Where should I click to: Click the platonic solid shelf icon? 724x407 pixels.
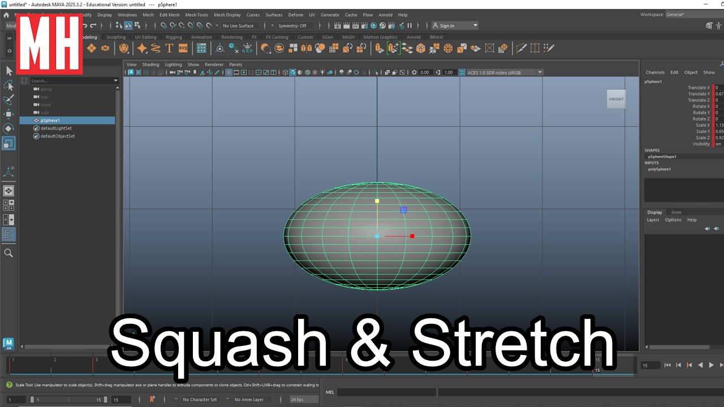[x=124, y=48]
